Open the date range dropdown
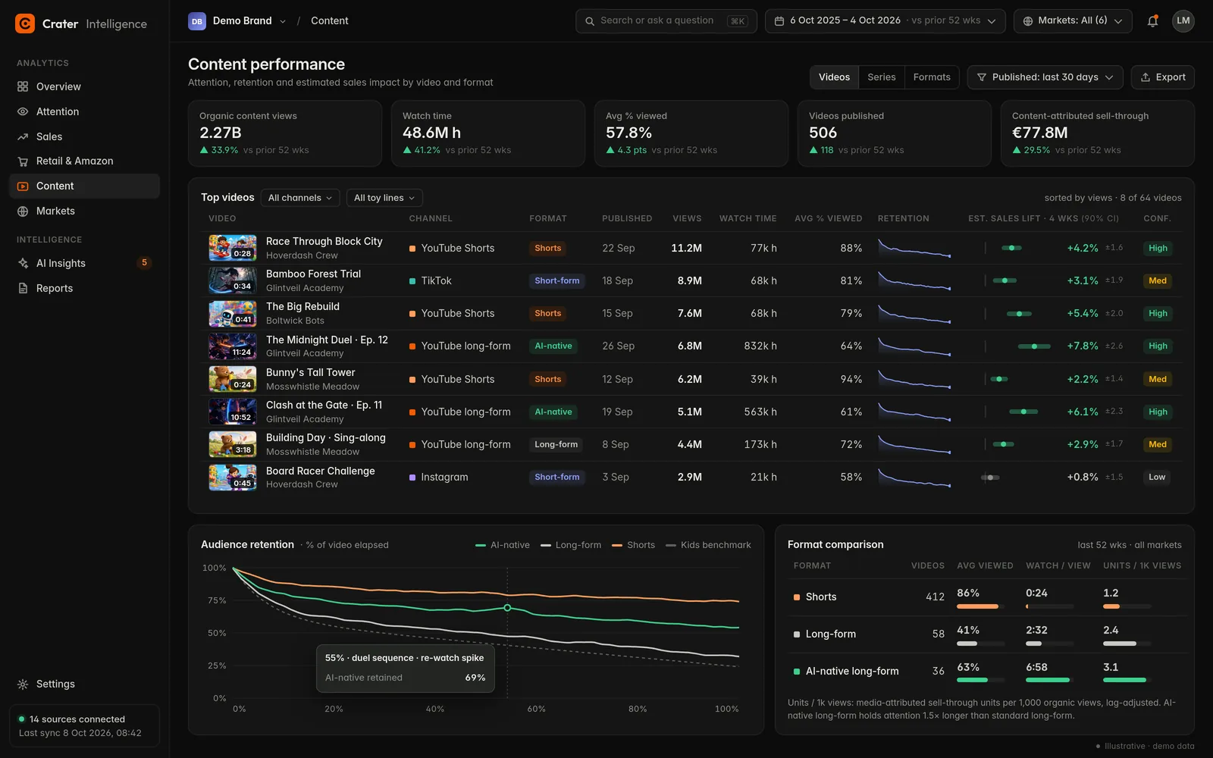 coord(885,21)
